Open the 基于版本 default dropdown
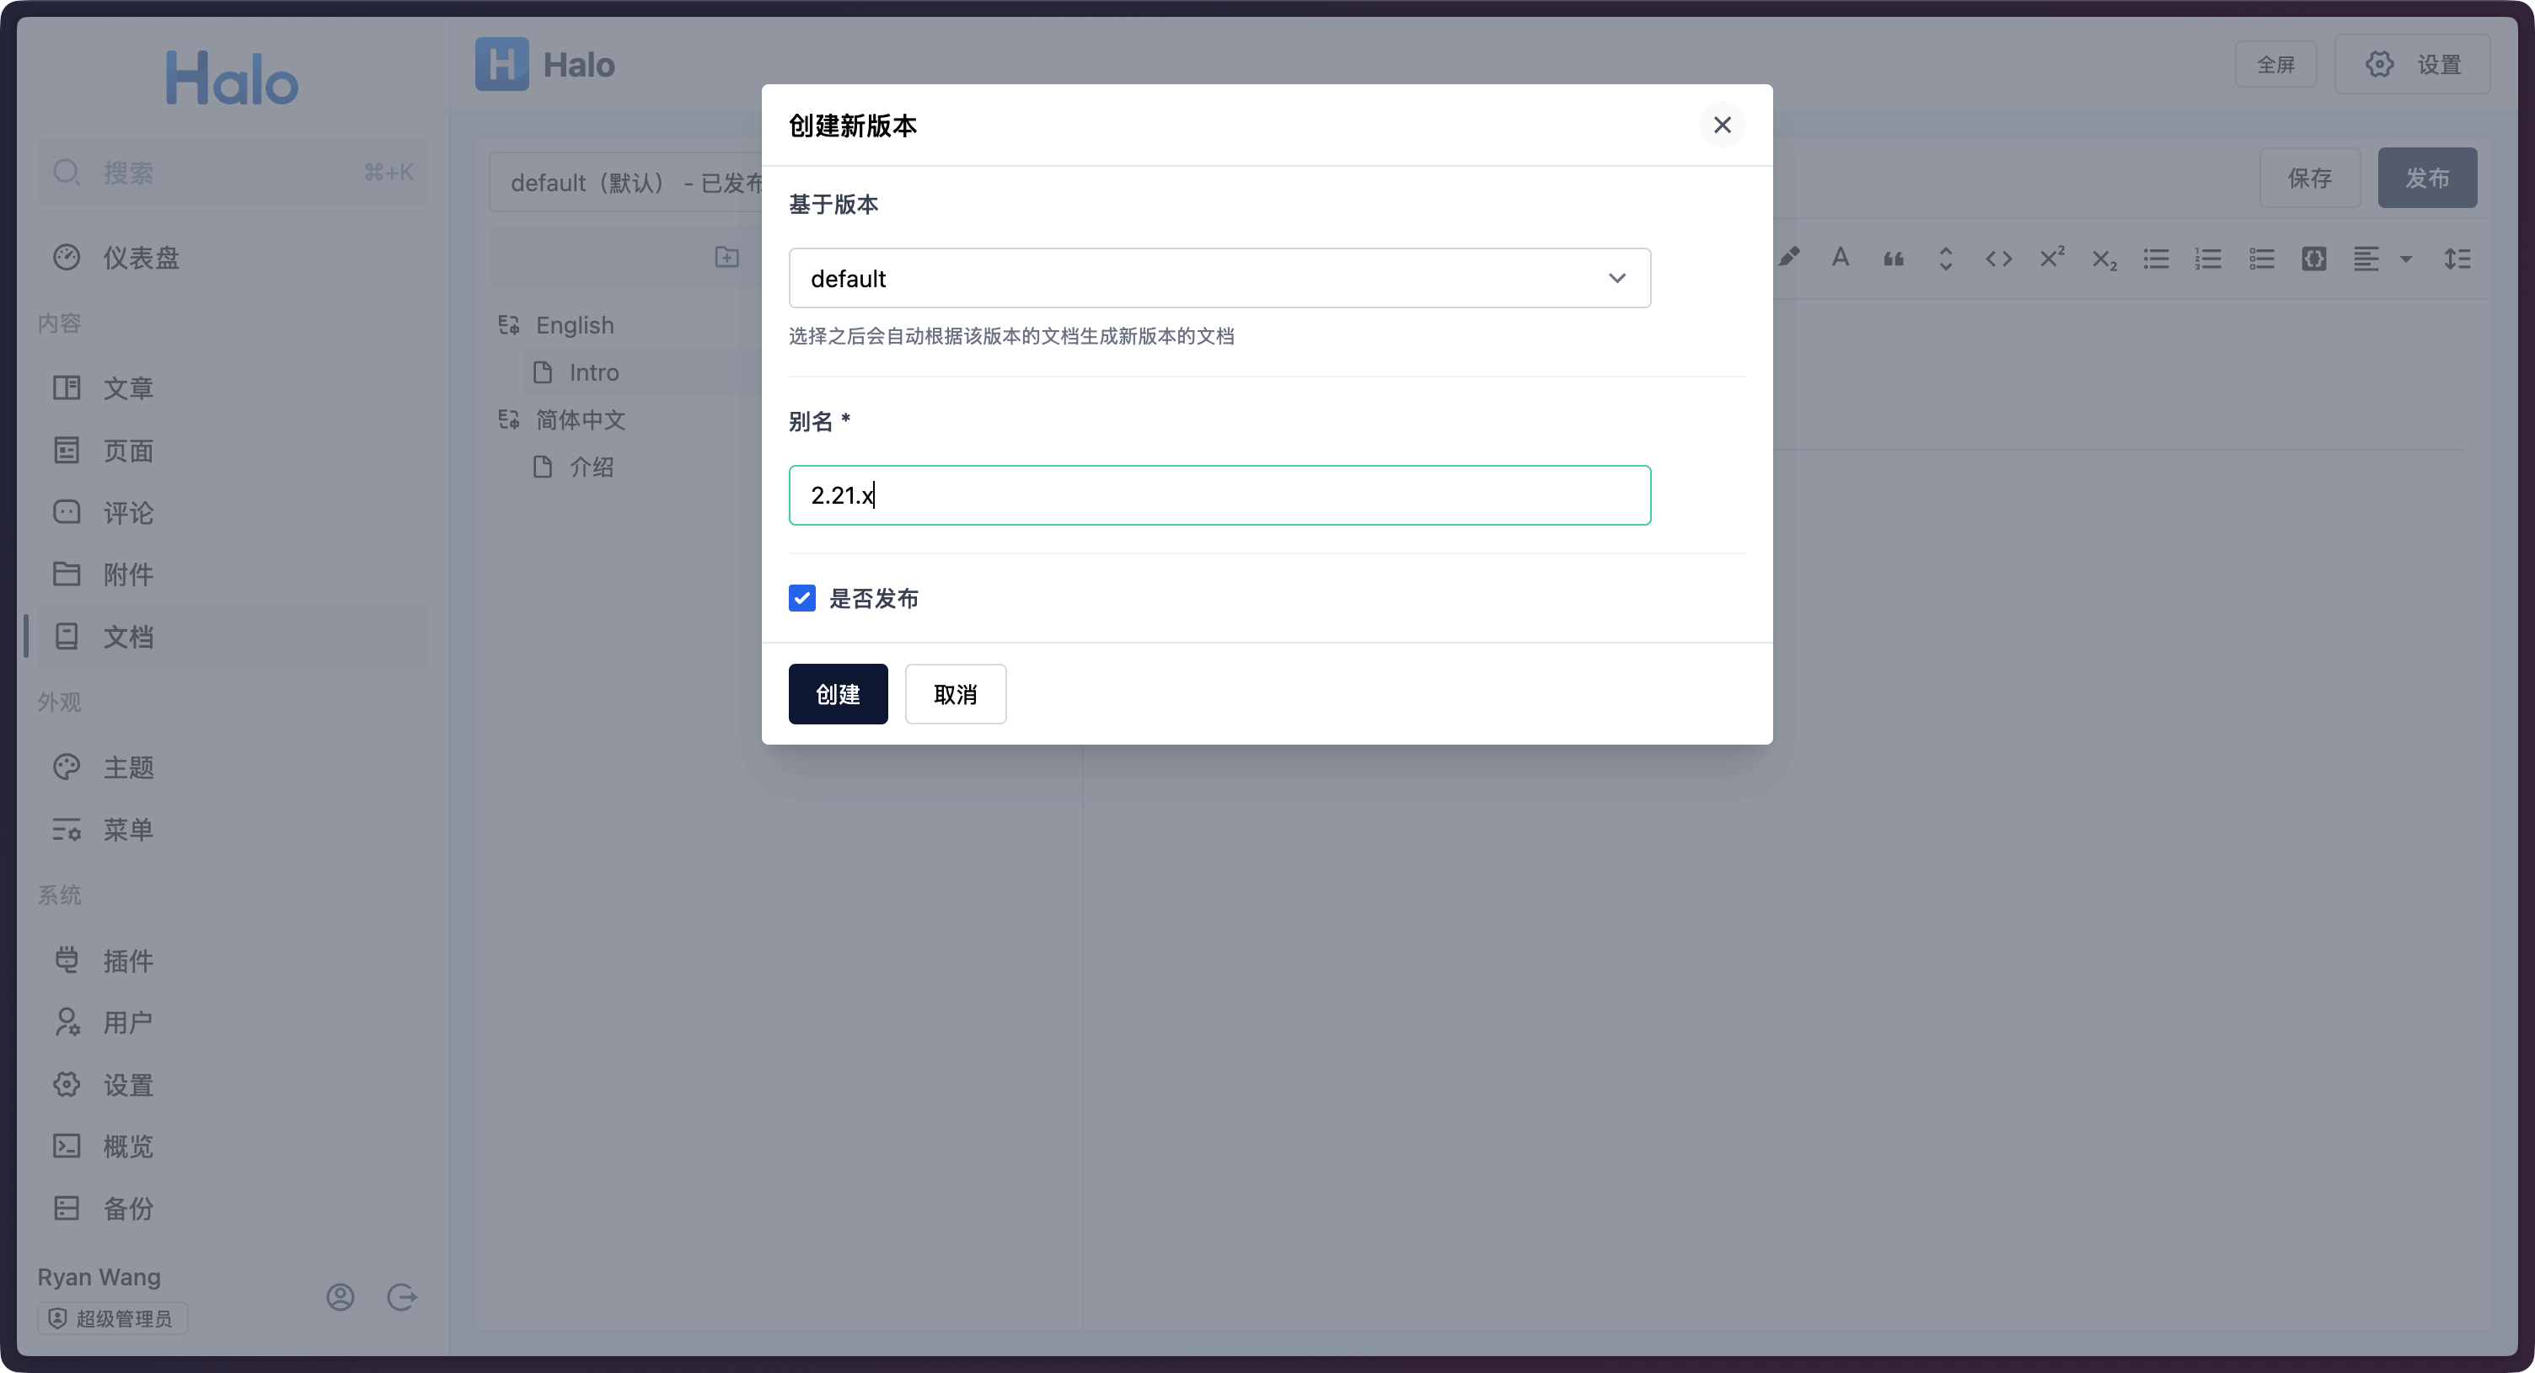This screenshot has width=2535, height=1373. pyautogui.click(x=1219, y=278)
